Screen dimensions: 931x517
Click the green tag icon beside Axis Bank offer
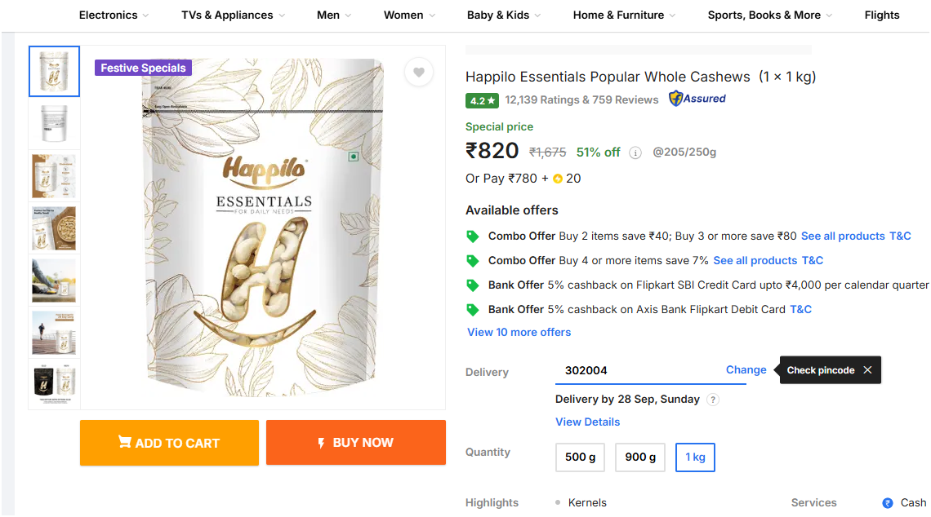[x=472, y=310]
